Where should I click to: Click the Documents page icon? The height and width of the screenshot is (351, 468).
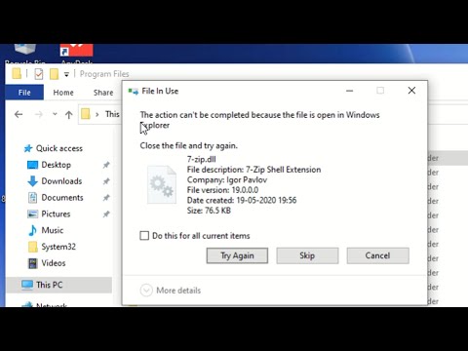(32, 198)
